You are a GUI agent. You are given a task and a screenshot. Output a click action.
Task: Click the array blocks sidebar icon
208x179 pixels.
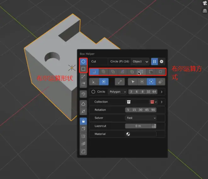pyautogui.click(x=83, y=144)
